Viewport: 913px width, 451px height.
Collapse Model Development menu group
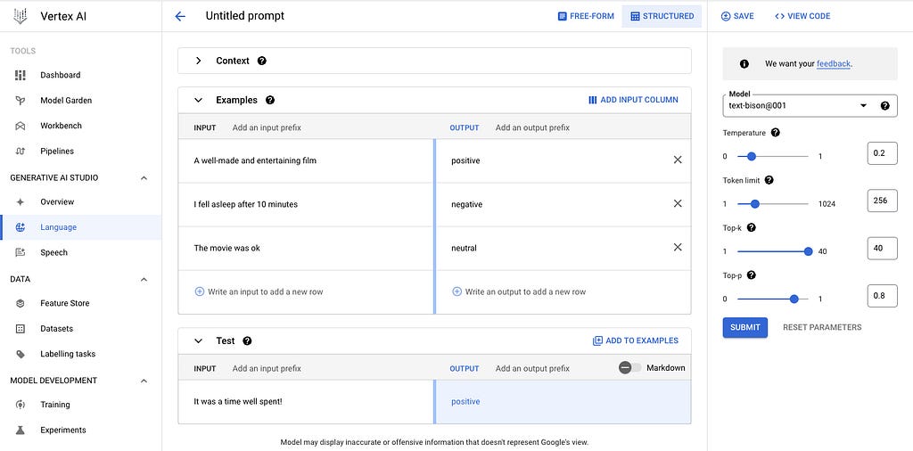144,381
